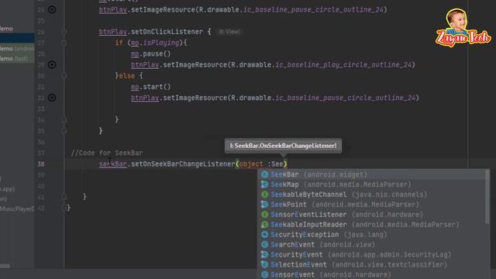The height and width of the screenshot is (279, 496).
Task: Collapse class fold marker at line 42
Action: click(64, 208)
